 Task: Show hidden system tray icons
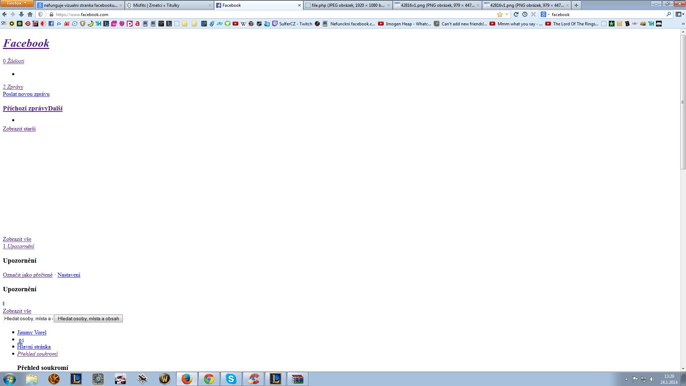tap(626, 379)
